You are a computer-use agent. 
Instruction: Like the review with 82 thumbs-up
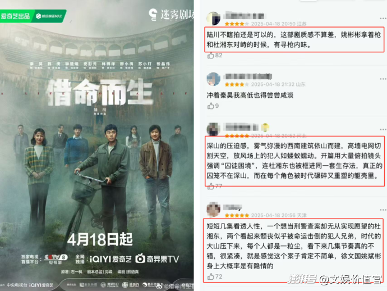pos(210,56)
